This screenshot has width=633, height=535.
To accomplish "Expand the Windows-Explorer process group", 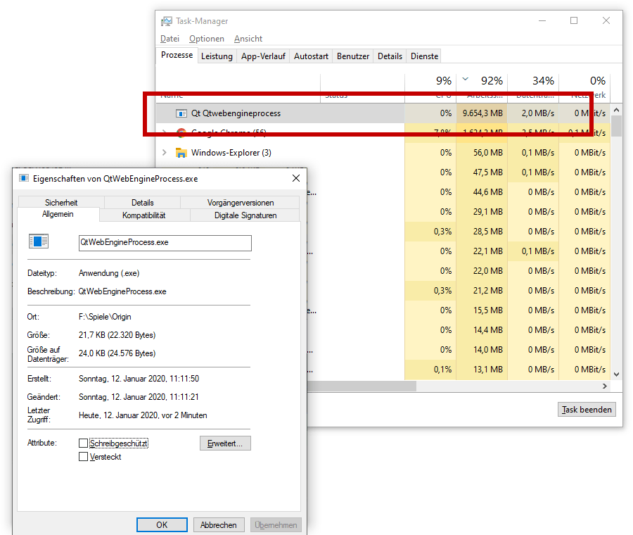I will click(x=165, y=153).
